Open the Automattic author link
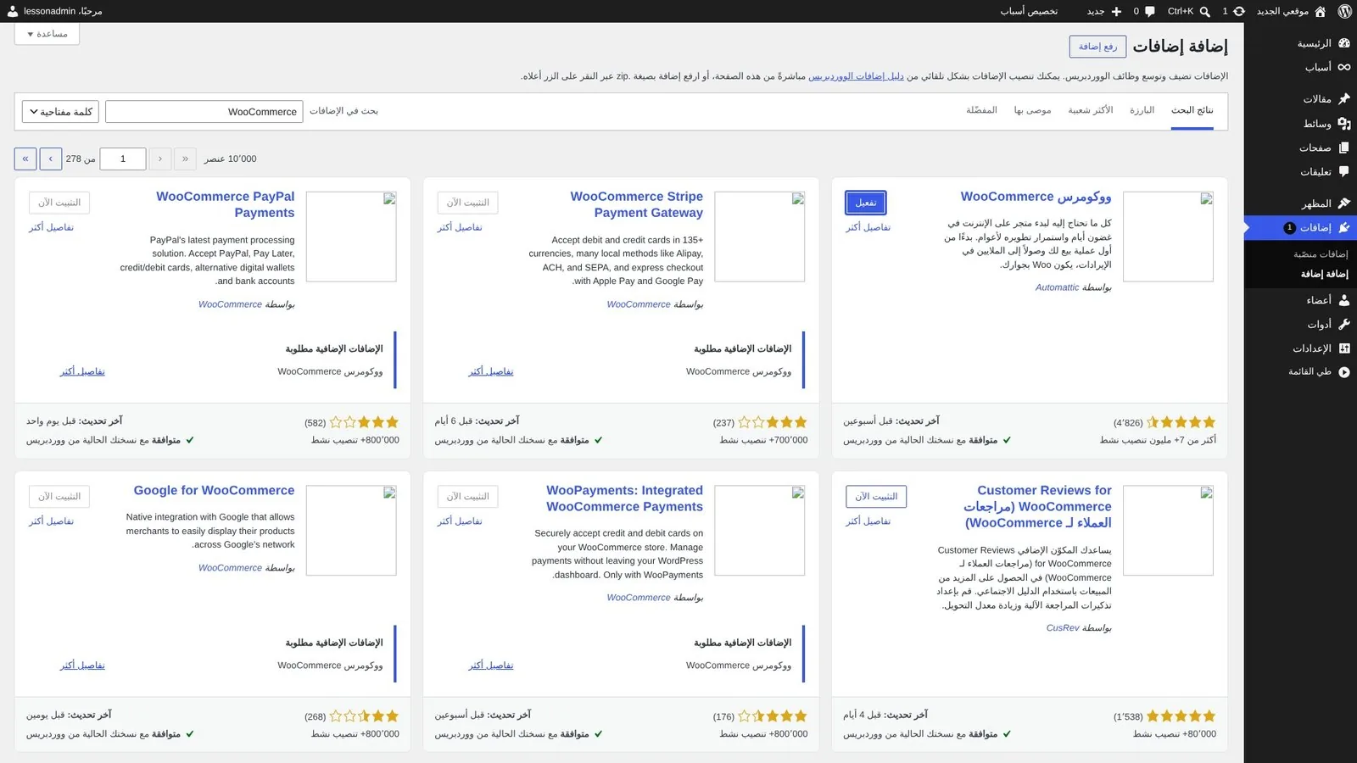This screenshot has width=1357, height=763. tap(1058, 287)
